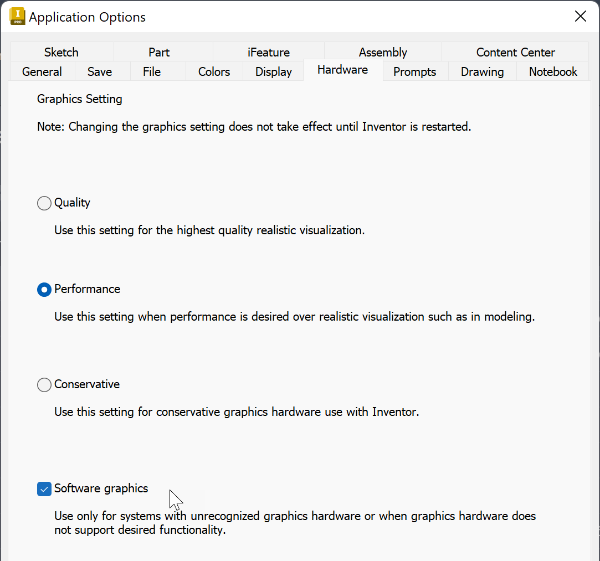Uncheck the Software graphics checkbox
Viewport: 600px width, 561px height.
[44, 489]
